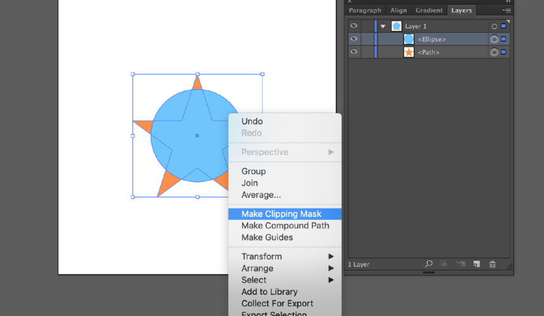
Task: Click the target circle for the Path
Action: [x=495, y=52]
